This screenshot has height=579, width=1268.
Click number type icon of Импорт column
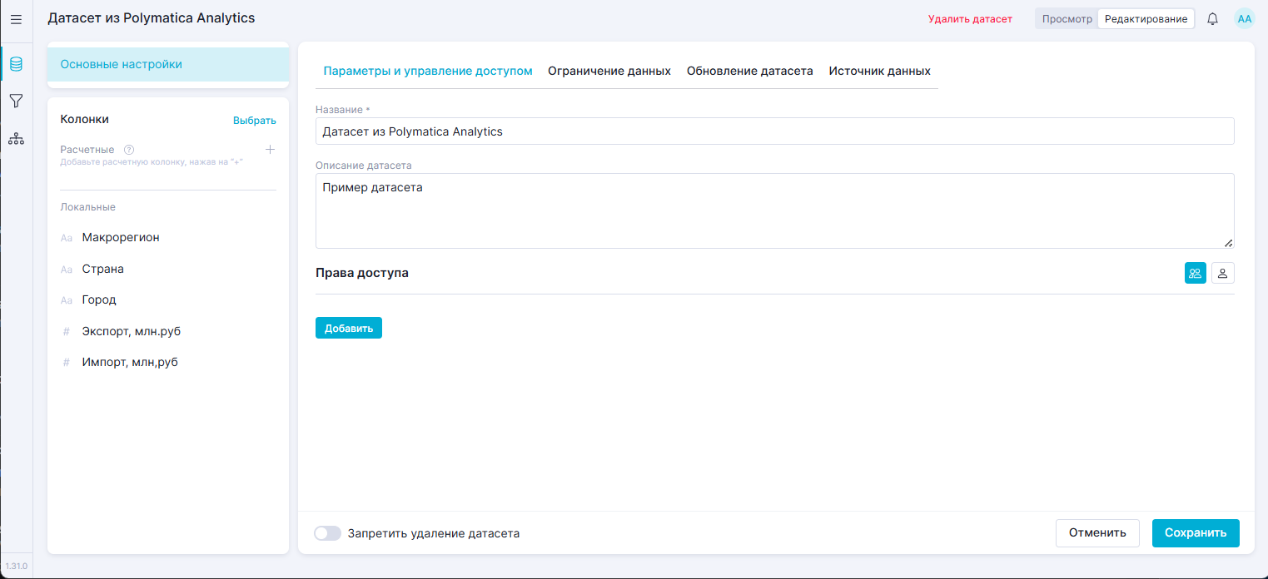pos(67,363)
